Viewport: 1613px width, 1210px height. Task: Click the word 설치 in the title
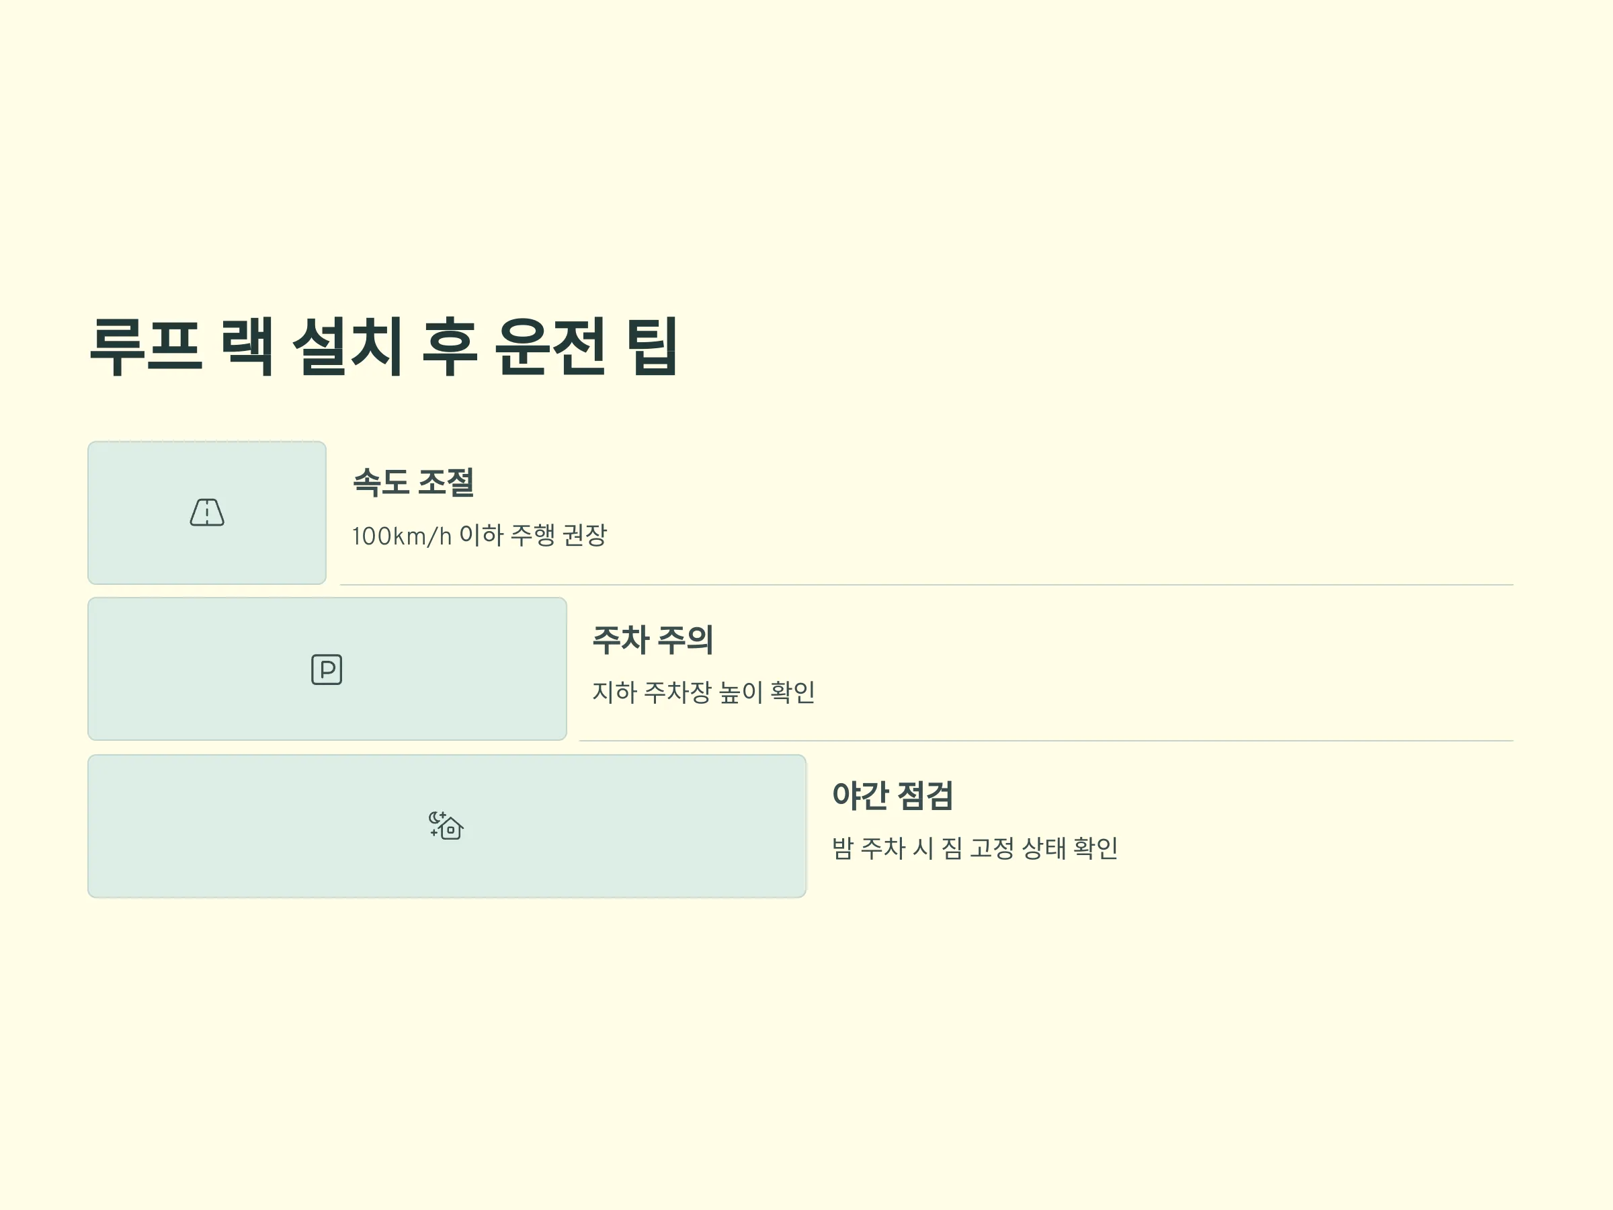click(x=347, y=346)
